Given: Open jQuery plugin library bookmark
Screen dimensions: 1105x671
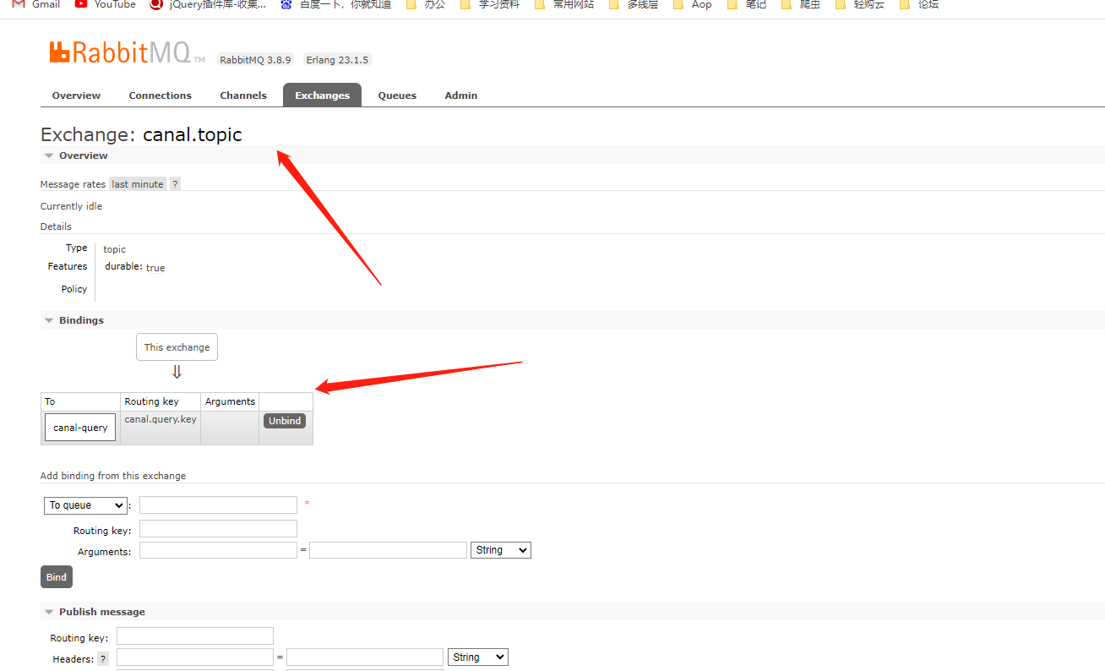Looking at the screenshot, I should (x=208, y=4).
